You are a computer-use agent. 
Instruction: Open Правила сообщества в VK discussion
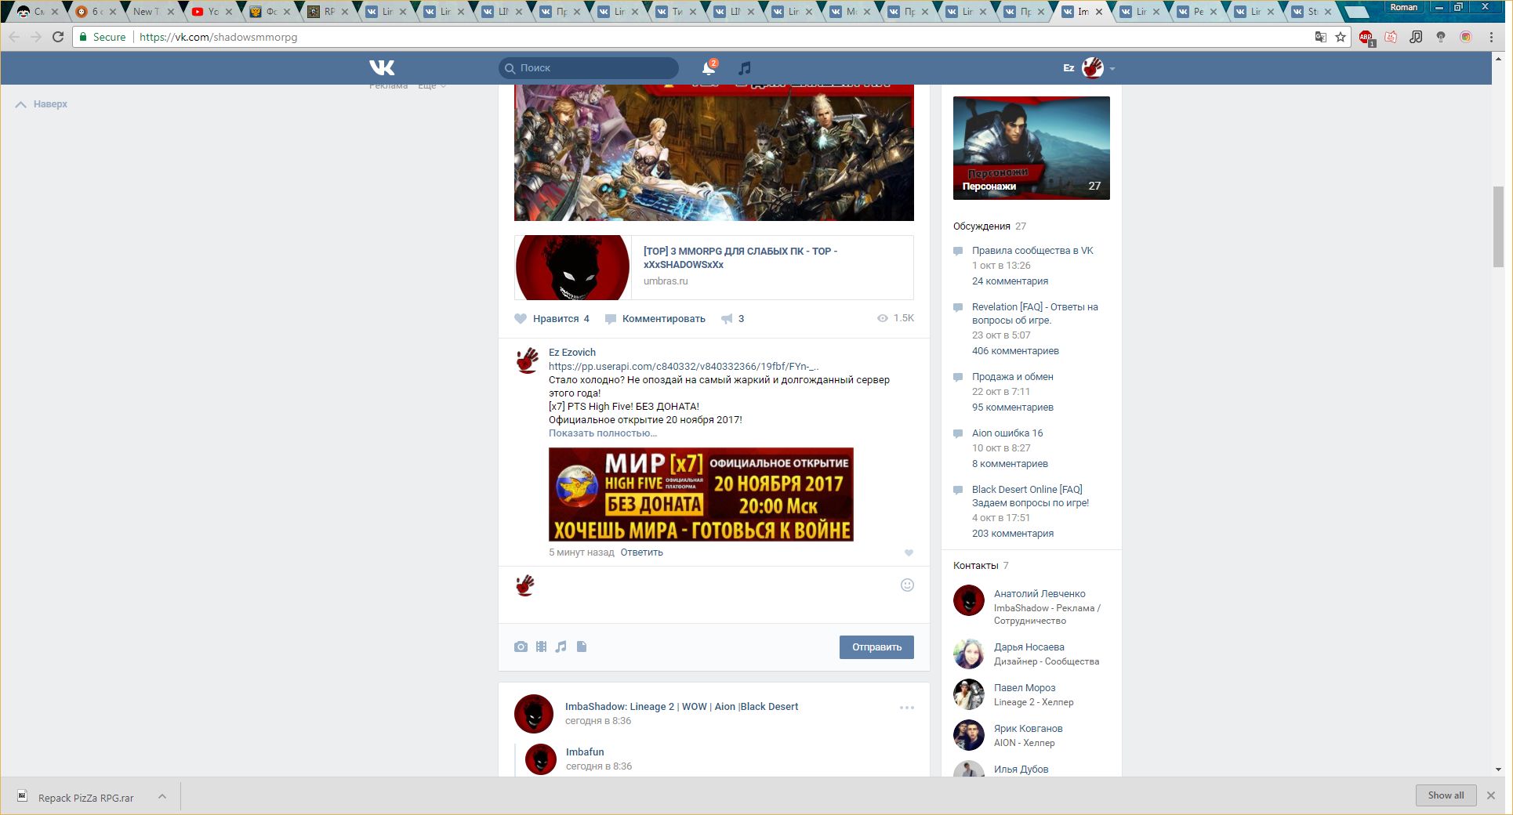(1032, 251)
